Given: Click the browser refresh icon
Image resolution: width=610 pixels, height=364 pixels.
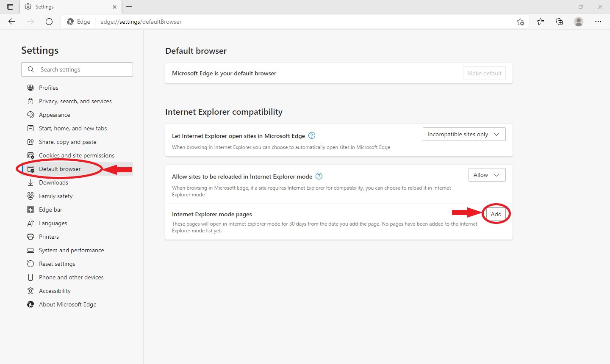Looking at the screenshot, I should tap(49, 22).
